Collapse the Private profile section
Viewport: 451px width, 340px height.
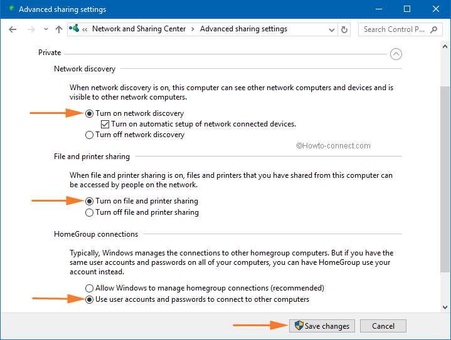(396, 54)
